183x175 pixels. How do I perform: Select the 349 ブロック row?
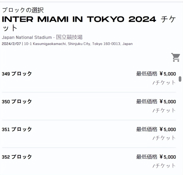[17, 74]
